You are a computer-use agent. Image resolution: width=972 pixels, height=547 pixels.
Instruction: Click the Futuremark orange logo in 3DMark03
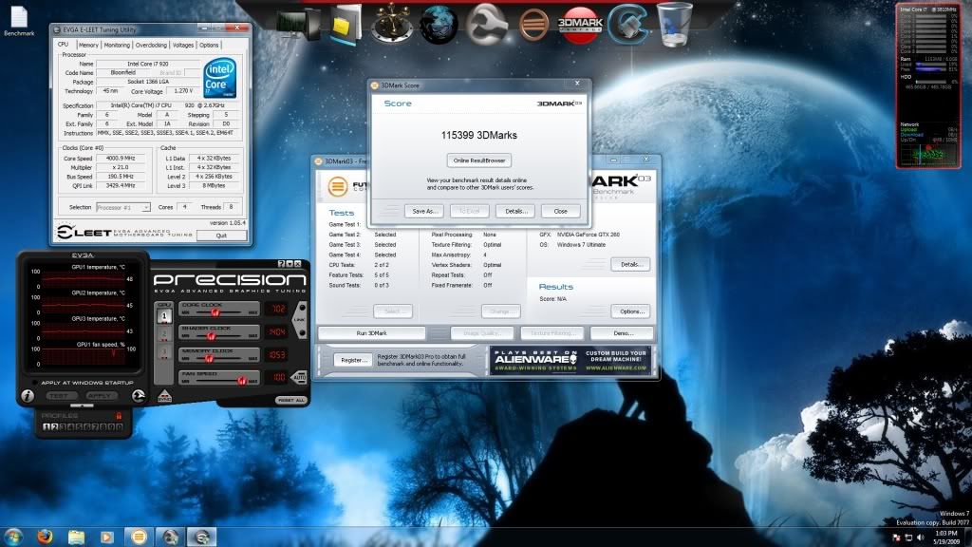[x=338, y=186]
